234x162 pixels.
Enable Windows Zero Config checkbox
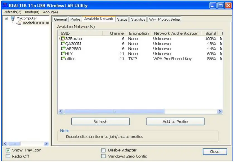coord(103,156)
